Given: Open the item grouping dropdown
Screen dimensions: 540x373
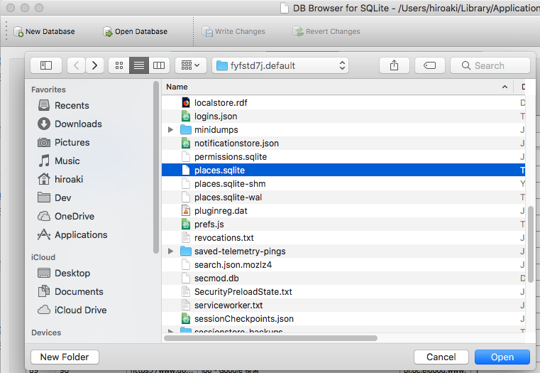Looking at the screenshot, I should point(191,65).
